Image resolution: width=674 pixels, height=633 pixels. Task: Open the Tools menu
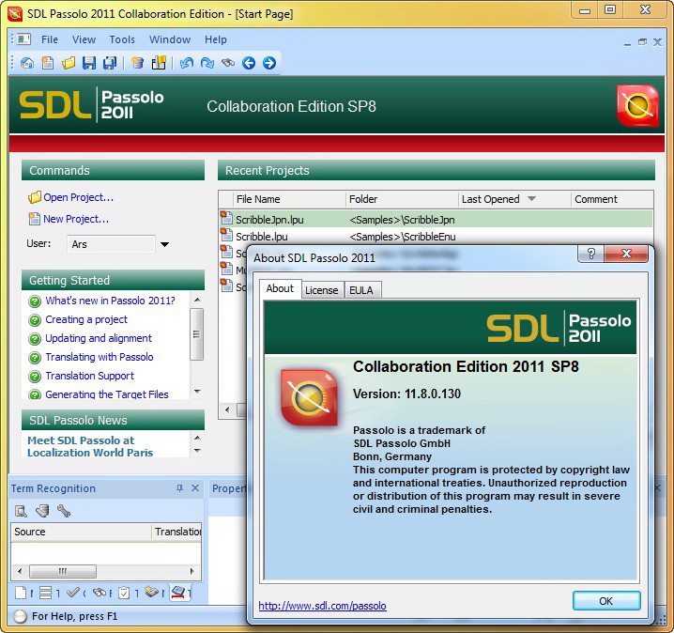pyautogui.click(x=122, y=39)
